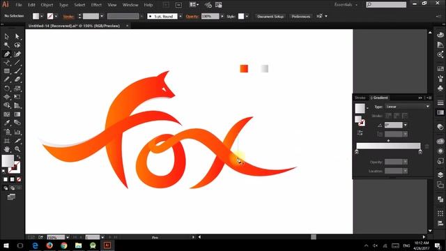Set fill mode to None
The image size is (446, 251).
pyautogui.click(x=19, y=179)
